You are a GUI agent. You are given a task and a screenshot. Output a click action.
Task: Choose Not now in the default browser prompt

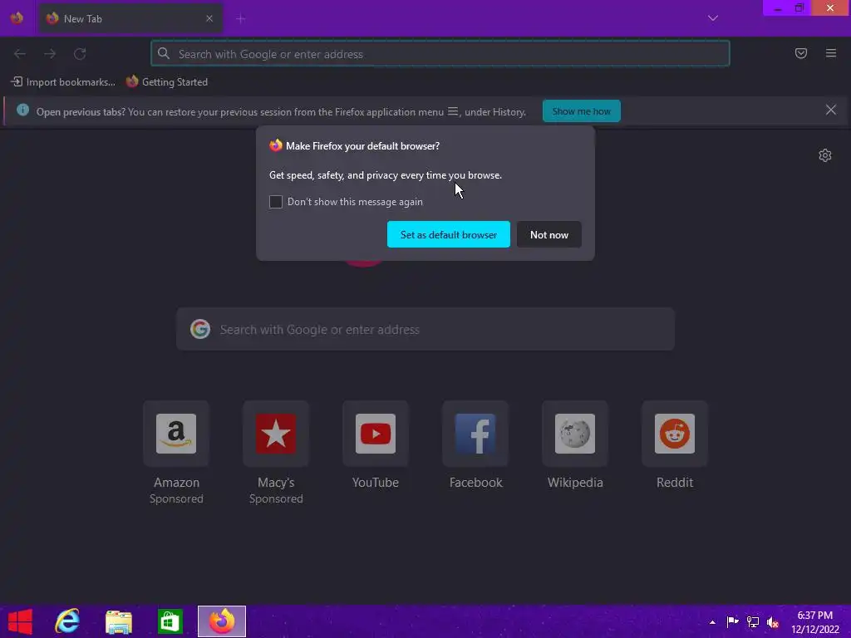pos(549,234)
